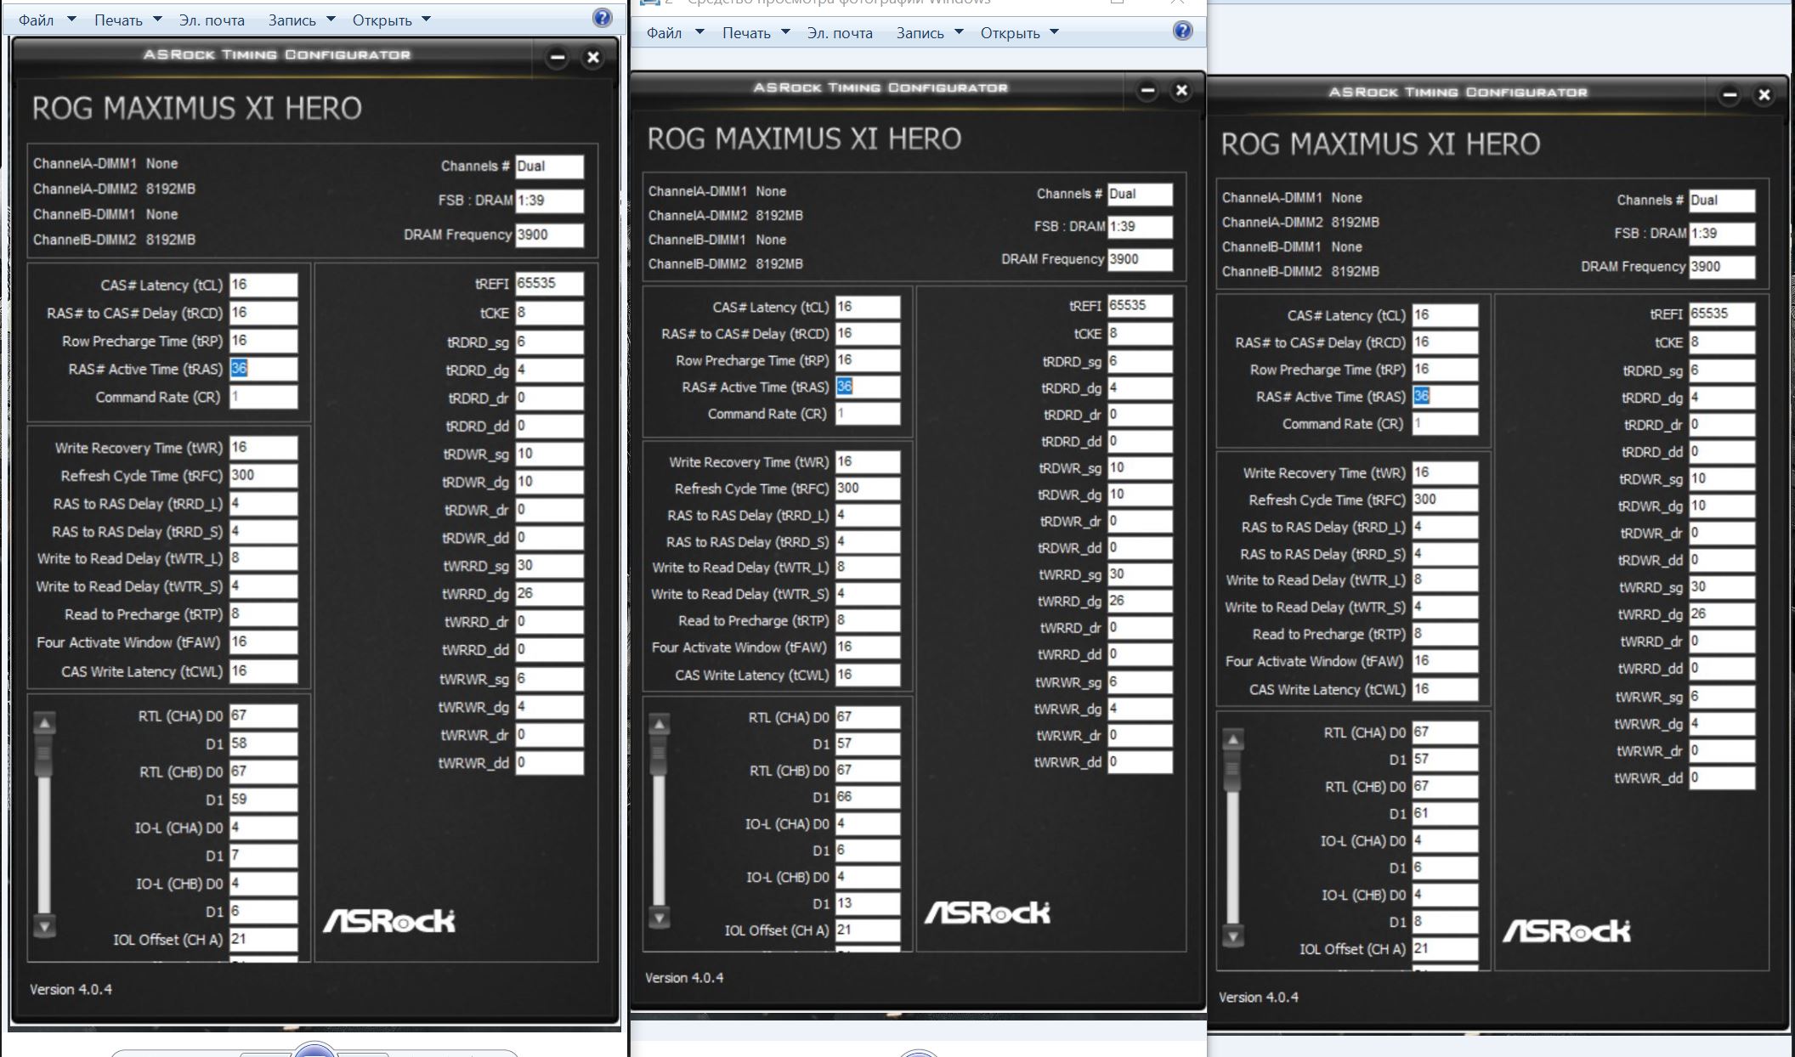Click DRAM Frequency field in rightmost configurator
This screenshot has width=1795, height=1057.
[x=1720, y=267]
